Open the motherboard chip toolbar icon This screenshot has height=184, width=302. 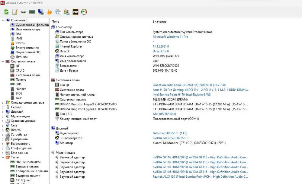pos(23,12)
